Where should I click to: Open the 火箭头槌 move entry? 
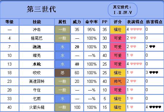(x=37, y=107)
